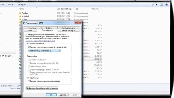The width and height of the screenshot is (174, 98).
Task: Sort by Data de modificação column header
Action: 65,9
